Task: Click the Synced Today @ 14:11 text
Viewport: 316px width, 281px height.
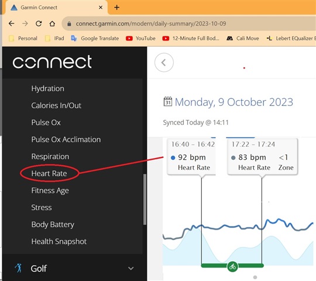Action: (x=195, y=122)
